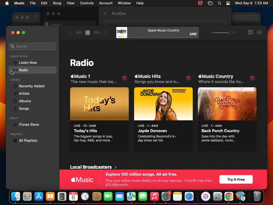273x205 pixels.
Task: Open the Apple Music Hits schedule icon
Action: [x=188, y=78]
